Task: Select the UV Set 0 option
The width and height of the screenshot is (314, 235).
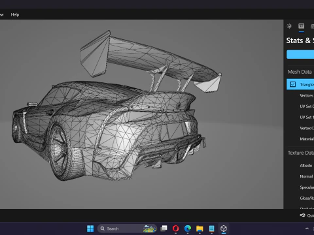Action: tap(307, 106)
